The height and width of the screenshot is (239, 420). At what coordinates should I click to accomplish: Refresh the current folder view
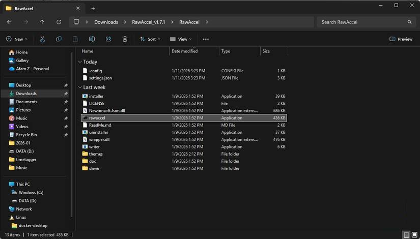[x=59, y=22]
